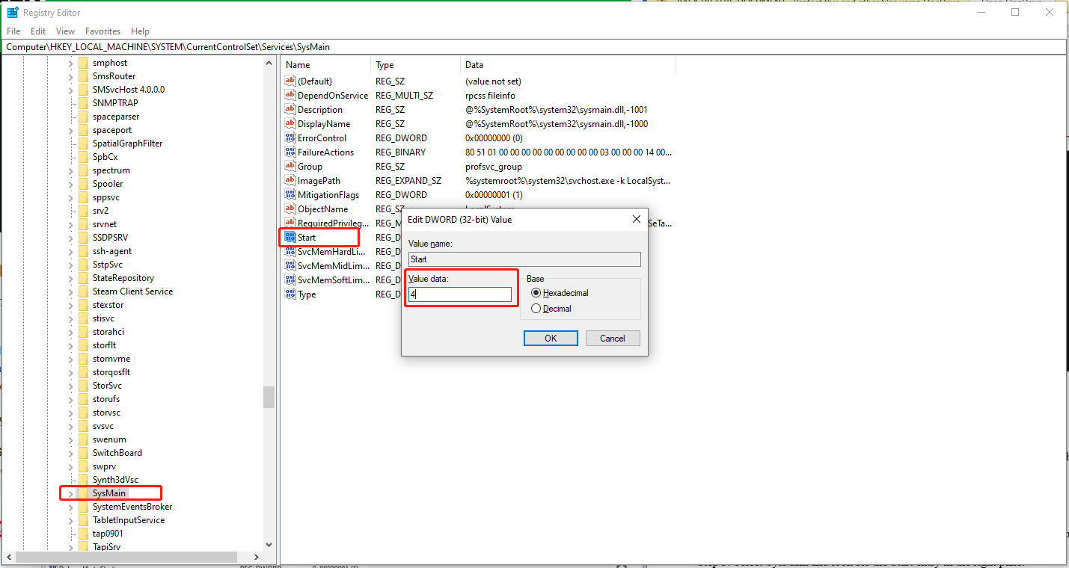Click the SvcMemHardLimit value icon
The image size is (1069, 568).
pyautogui.click(x=291, y=251)
